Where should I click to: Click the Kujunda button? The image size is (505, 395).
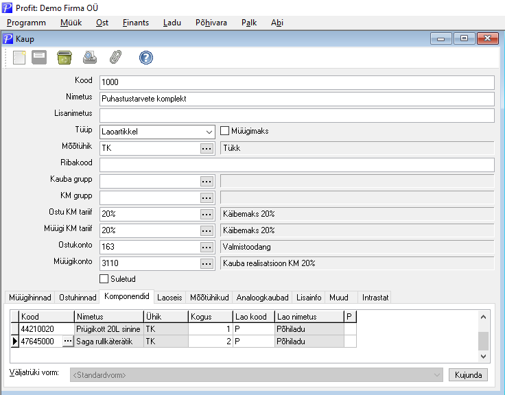468,375
